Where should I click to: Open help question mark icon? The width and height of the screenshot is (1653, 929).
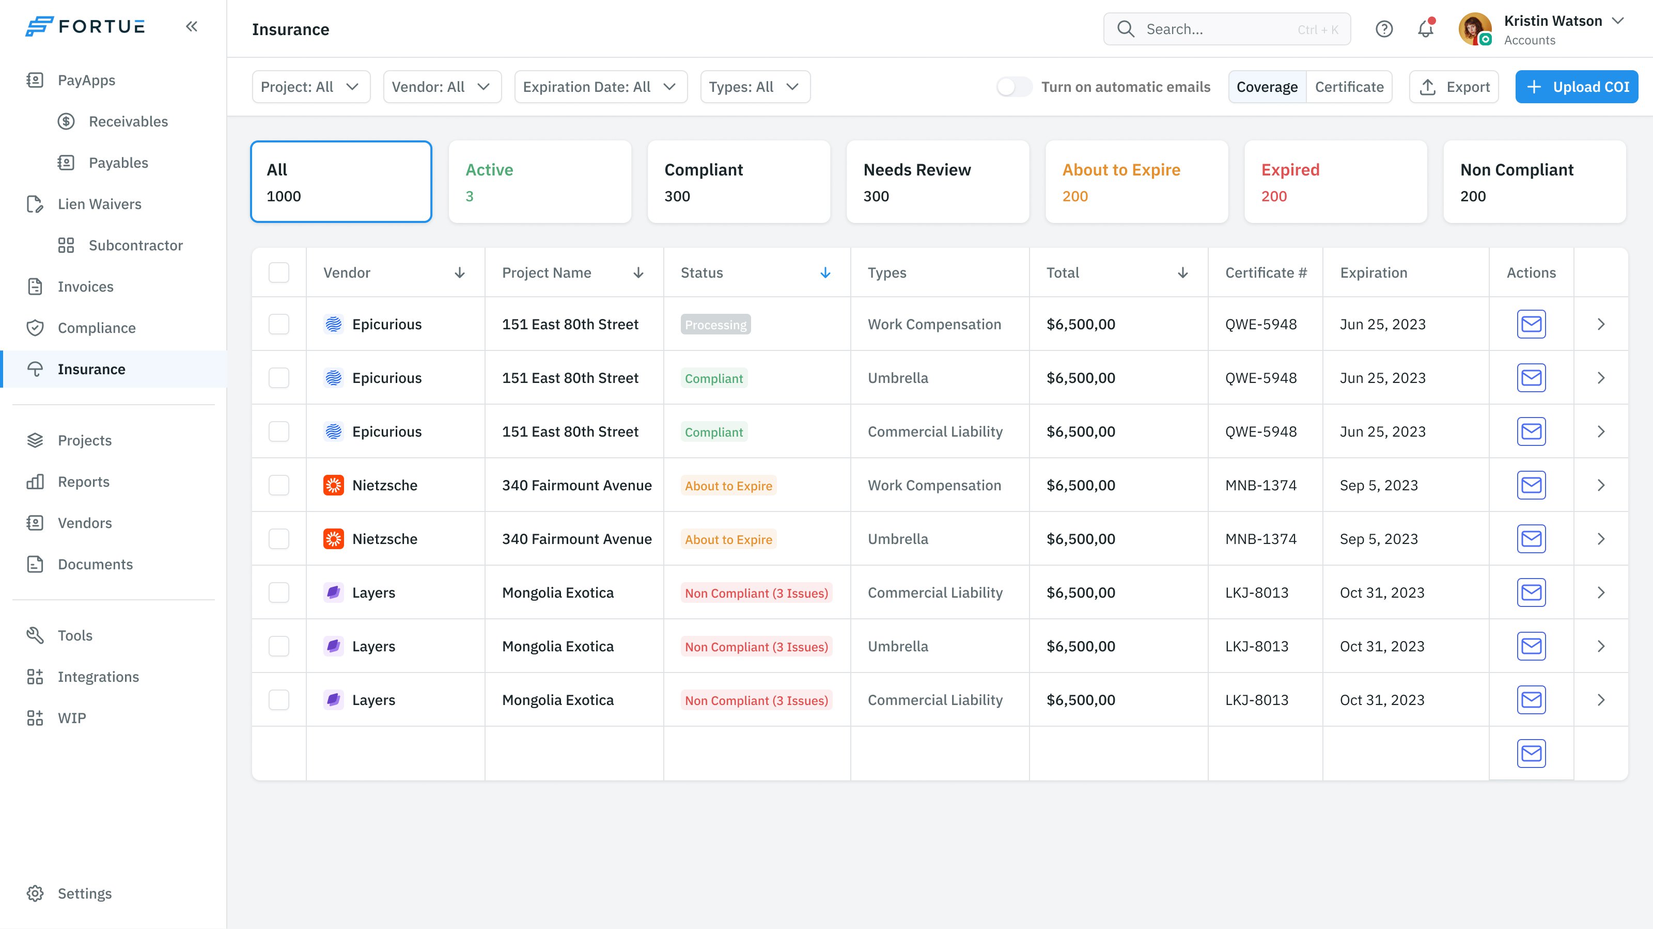[x=1384, y=29]
